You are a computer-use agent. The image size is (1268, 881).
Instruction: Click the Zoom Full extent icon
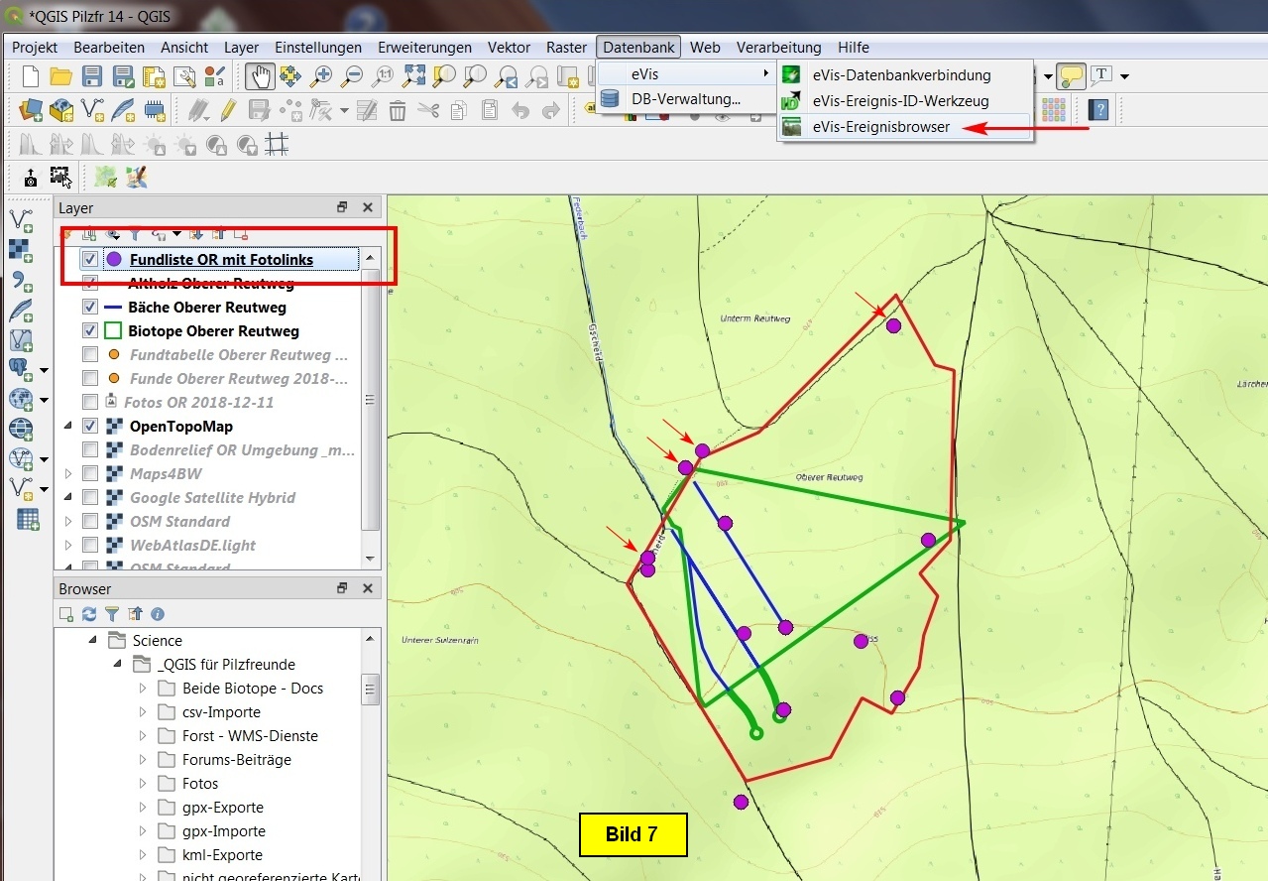point(414,75)
